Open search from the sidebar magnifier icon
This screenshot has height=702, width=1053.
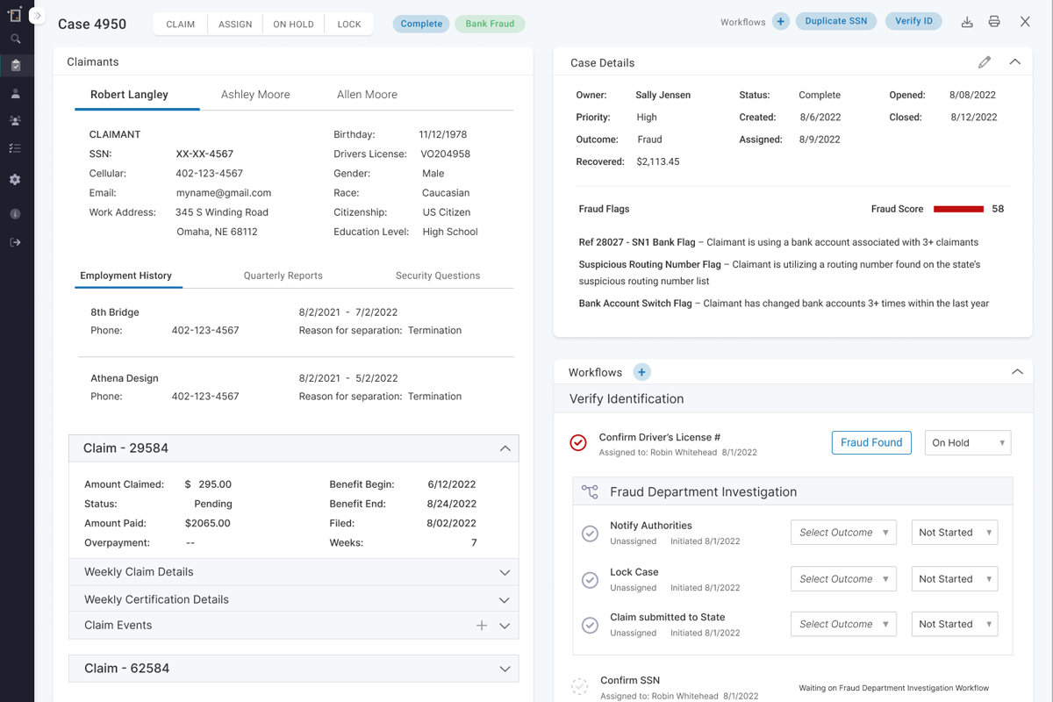(16, 39)
